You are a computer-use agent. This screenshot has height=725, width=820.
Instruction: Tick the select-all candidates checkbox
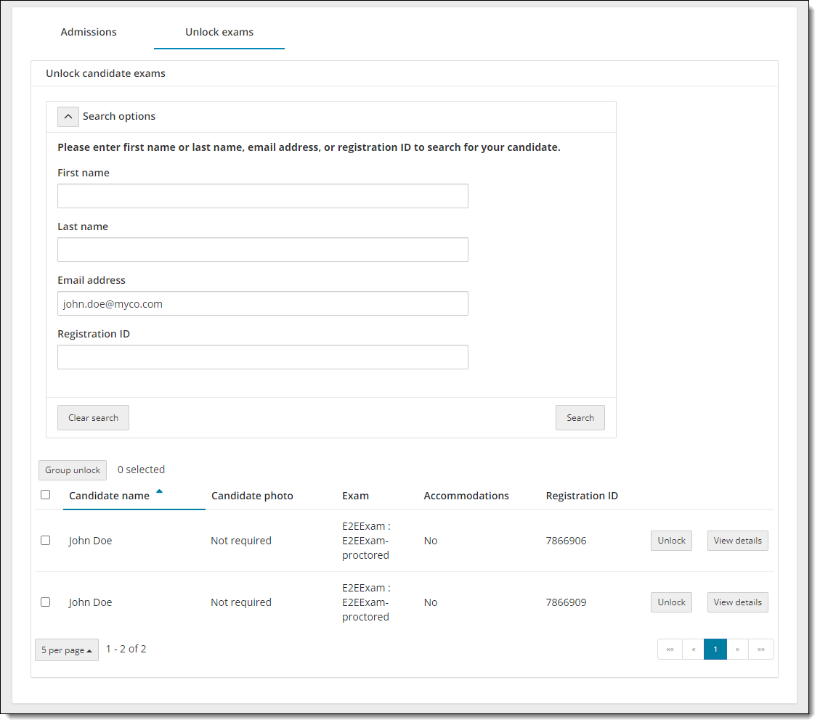pyautogui.click(x=46, y=495)
